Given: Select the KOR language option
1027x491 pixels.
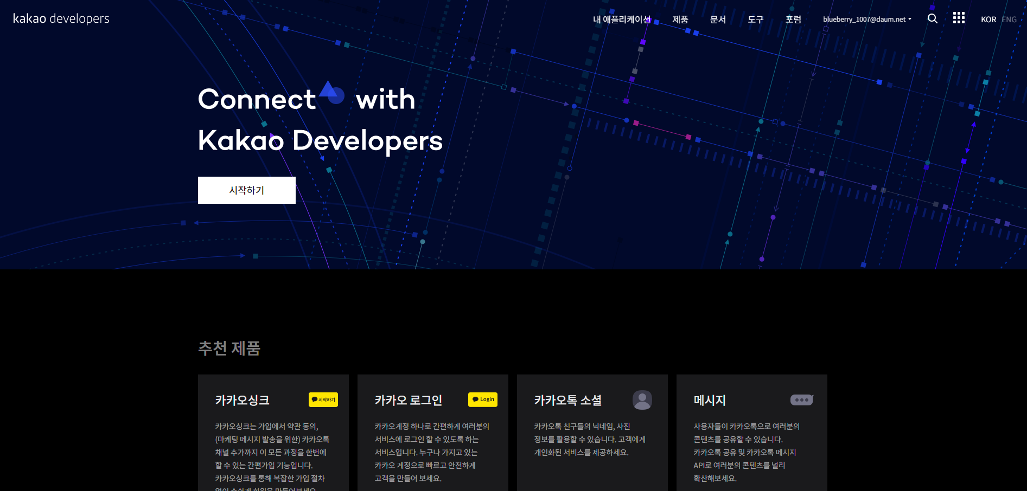Looking at the screenshot, I should tap(988, 19).
